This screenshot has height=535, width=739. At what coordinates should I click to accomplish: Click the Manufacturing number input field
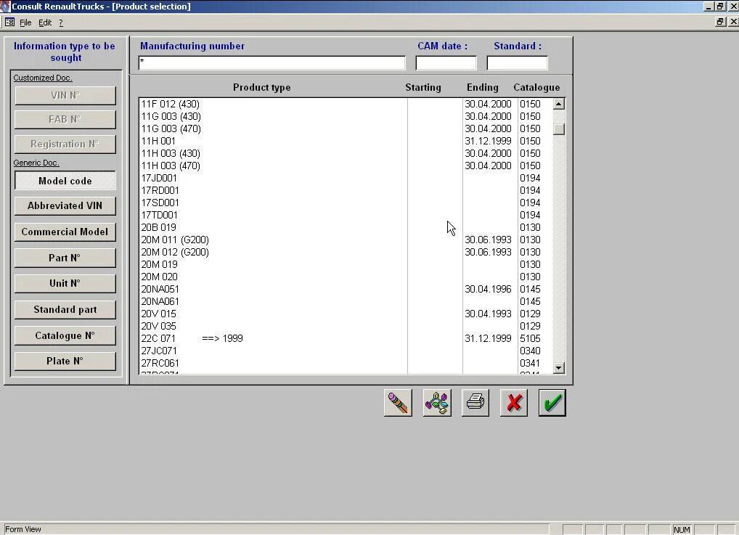tap(272, 62)
